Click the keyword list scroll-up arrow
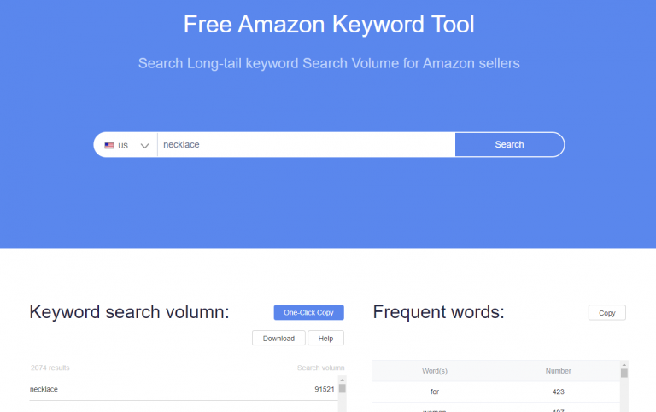This screenshot has width=656, height=412. pos(342,380)
